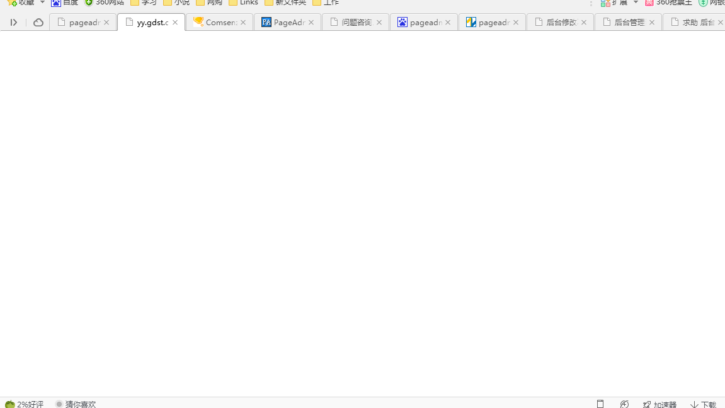
Task: Open 下载 downloads in status bar
Action: 703,404
